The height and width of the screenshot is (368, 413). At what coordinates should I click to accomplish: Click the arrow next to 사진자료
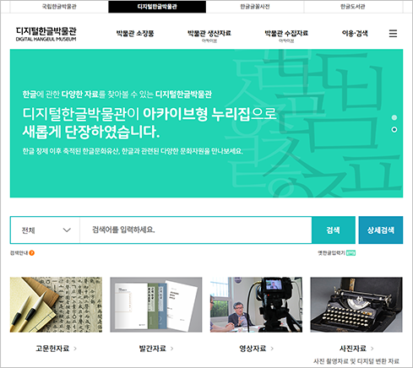[372, 349]
